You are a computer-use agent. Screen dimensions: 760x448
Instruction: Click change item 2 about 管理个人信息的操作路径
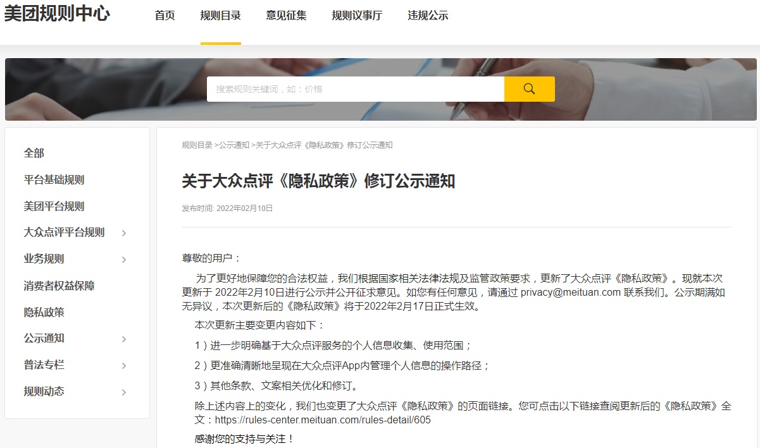(342, 366)
